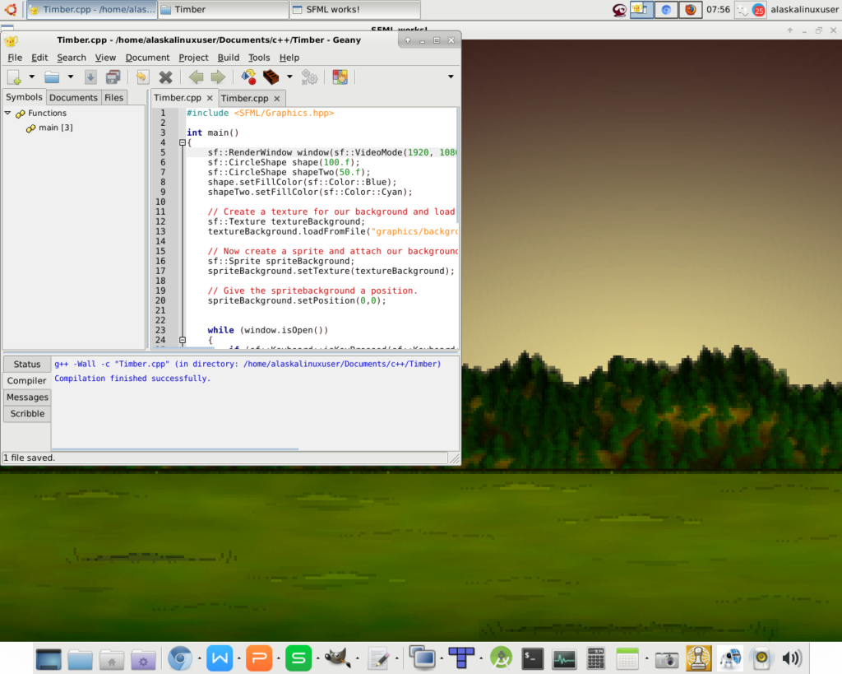The image size is (842, 674).
Task: Select main [3] in the symbols tree
Action: [55, 128]
